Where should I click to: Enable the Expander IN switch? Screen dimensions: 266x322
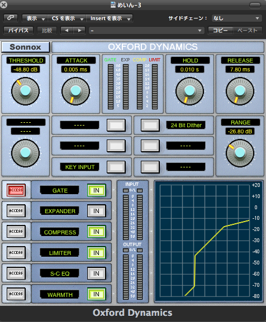coord(97,211)
